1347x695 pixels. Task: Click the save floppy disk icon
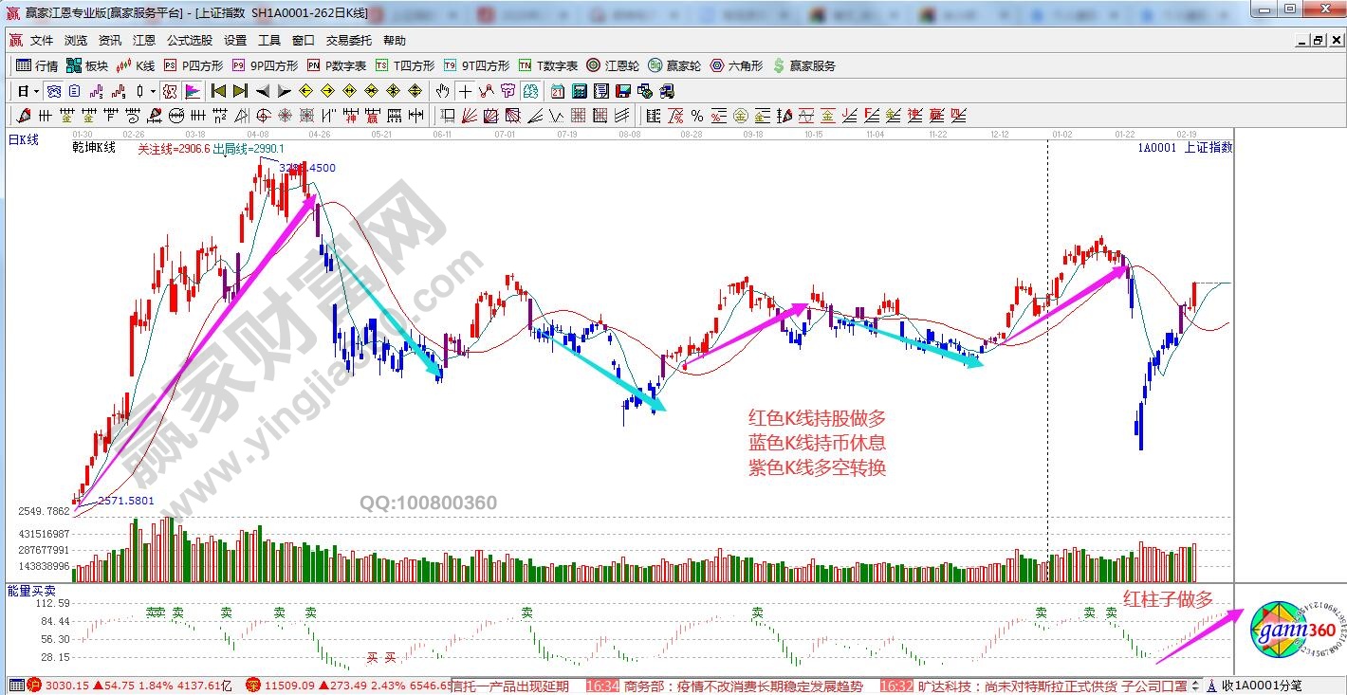pyautogui.click(x=623, y=91)
